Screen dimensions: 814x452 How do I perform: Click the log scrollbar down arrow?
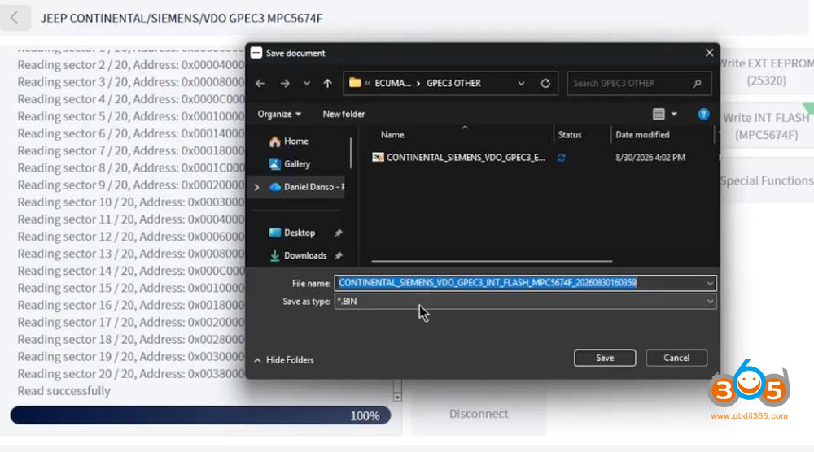point(397,397)
